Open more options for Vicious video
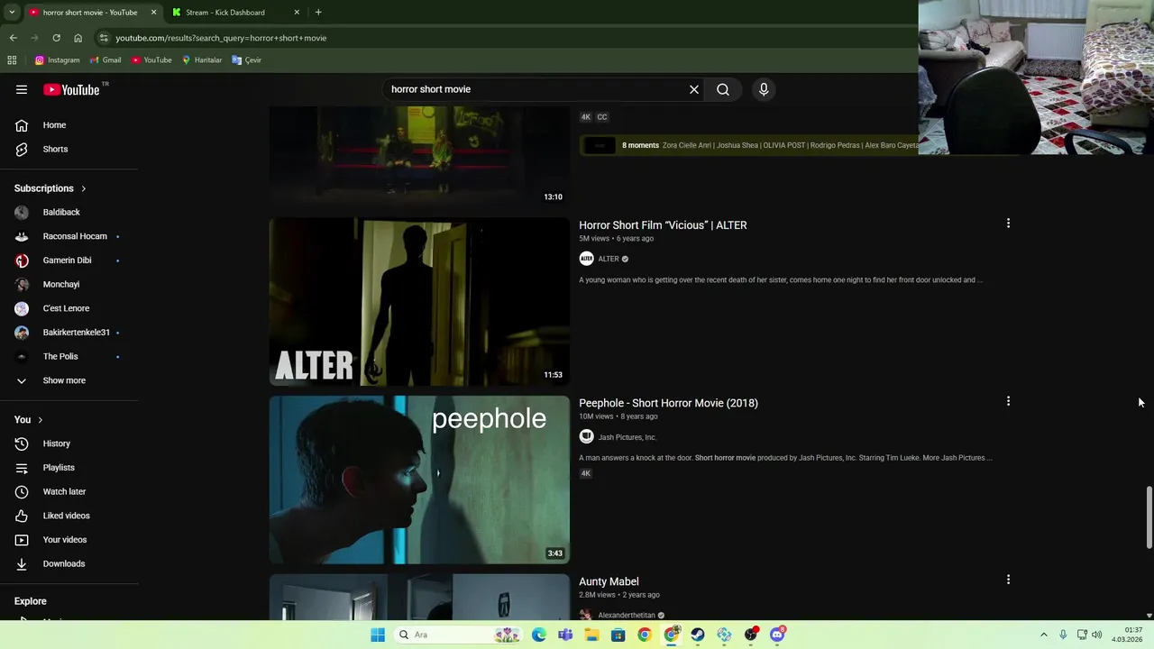Image resolution: width=1154 pixels, height=649 pixels. point(1008,224)
